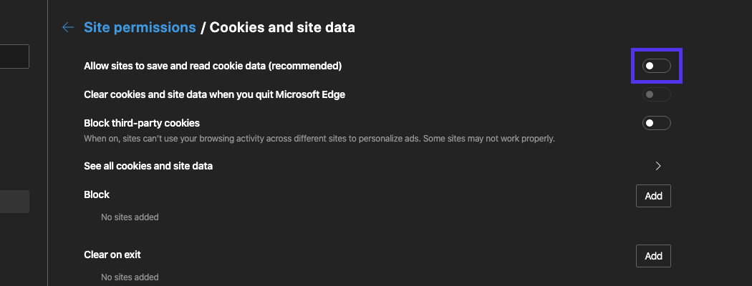Enable the Block third-party cookies switch
Image resolution: width=752 pixels, height=286 pixels.
pyautogui.click(x=656, y=123)
